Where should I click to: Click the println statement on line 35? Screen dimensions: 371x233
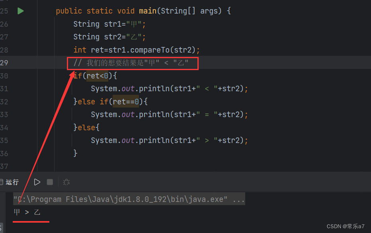point(169,141)
